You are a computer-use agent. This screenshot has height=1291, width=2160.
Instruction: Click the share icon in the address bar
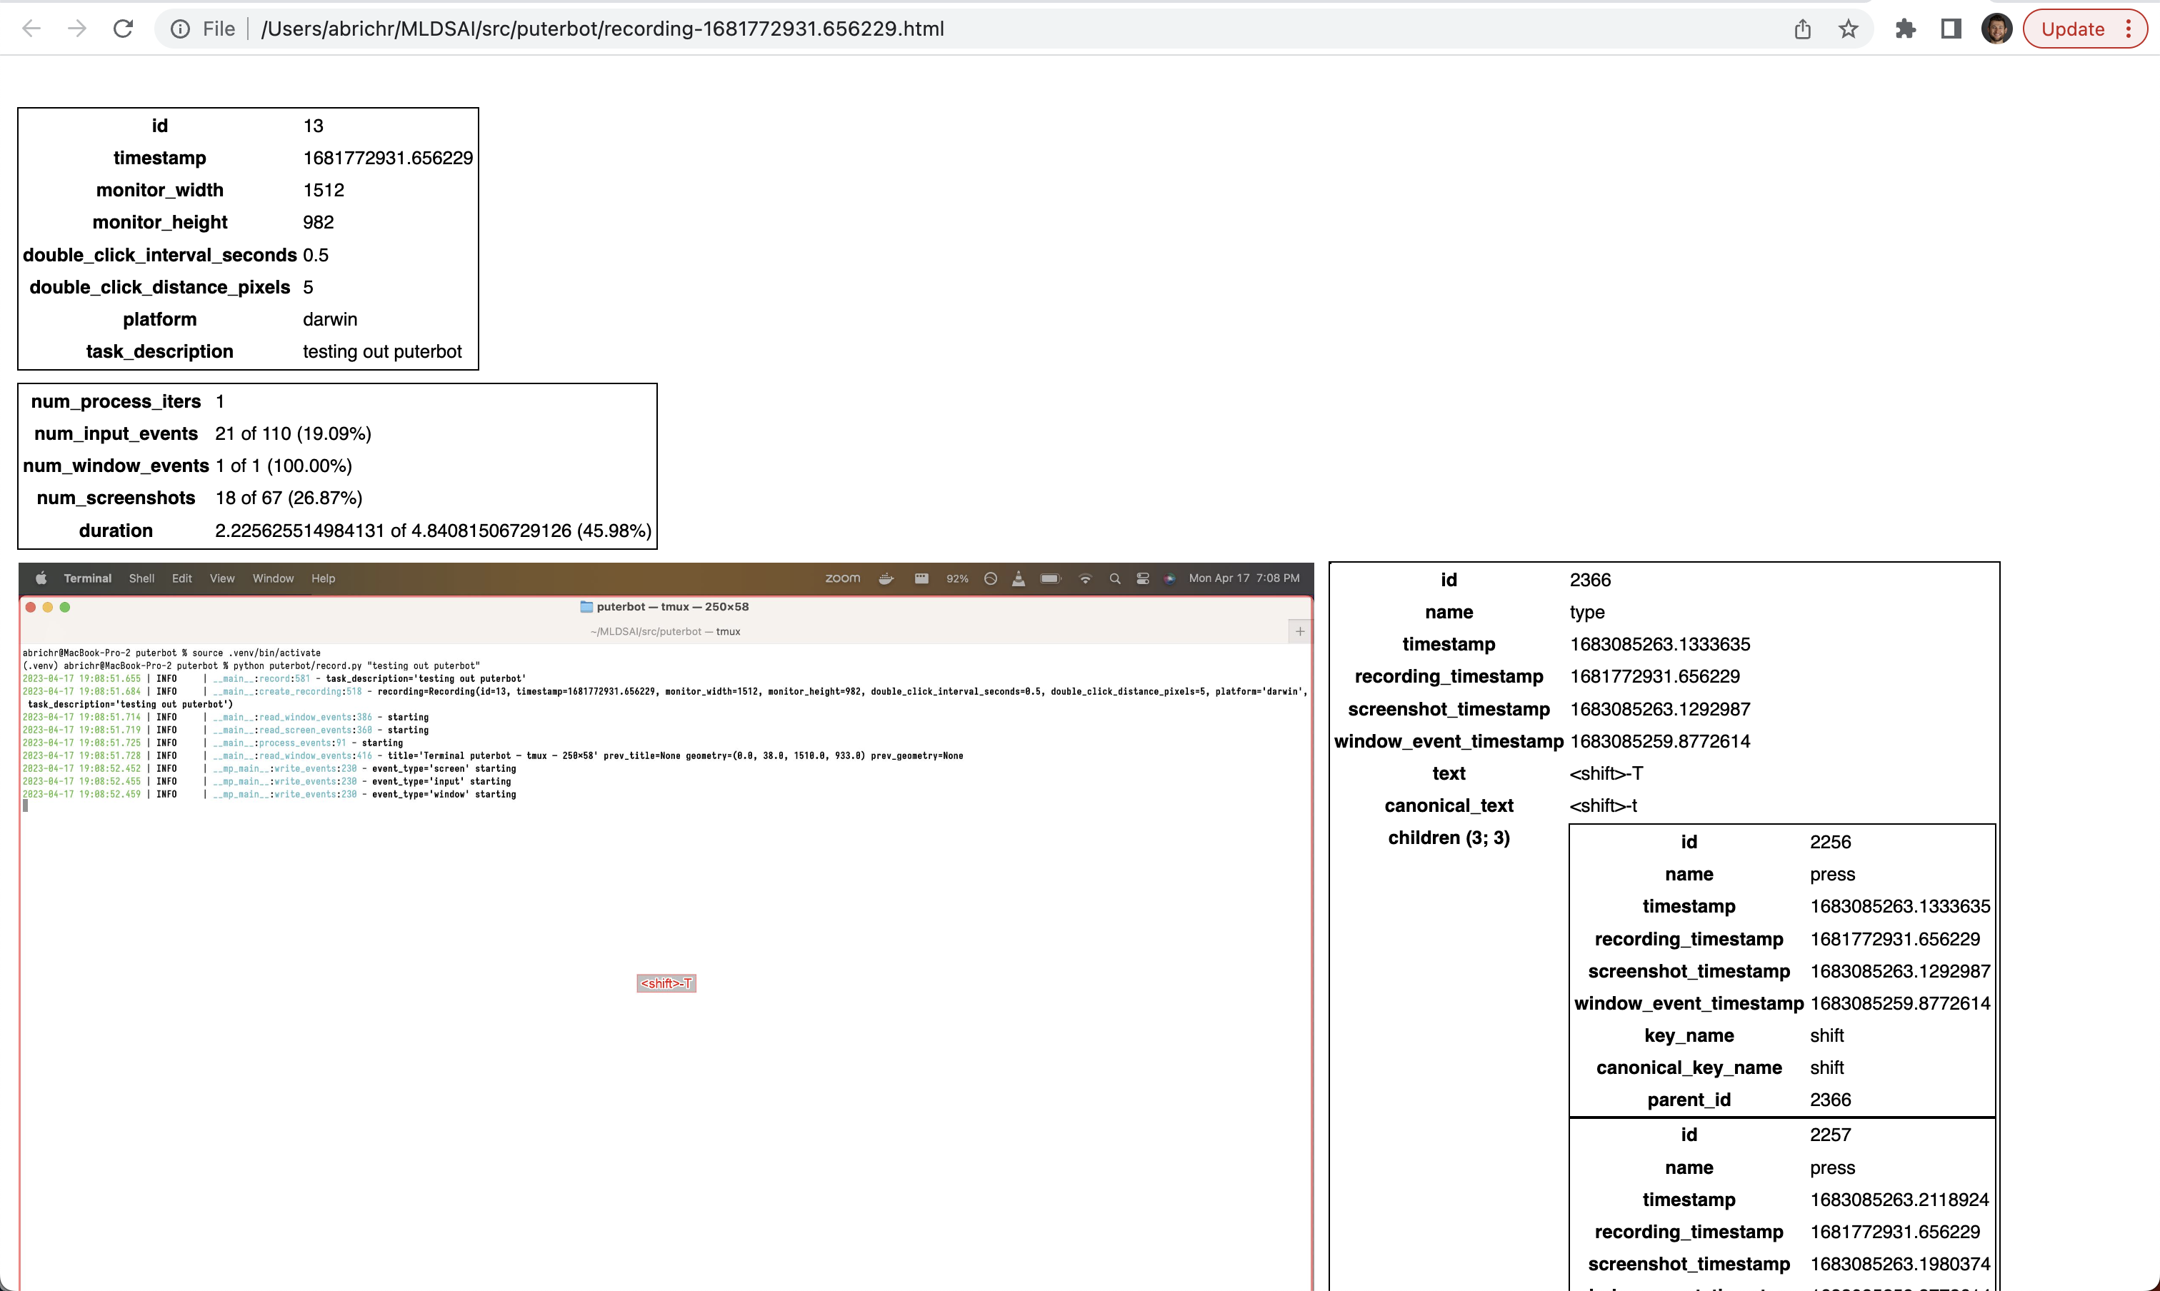coord(1801,28)
